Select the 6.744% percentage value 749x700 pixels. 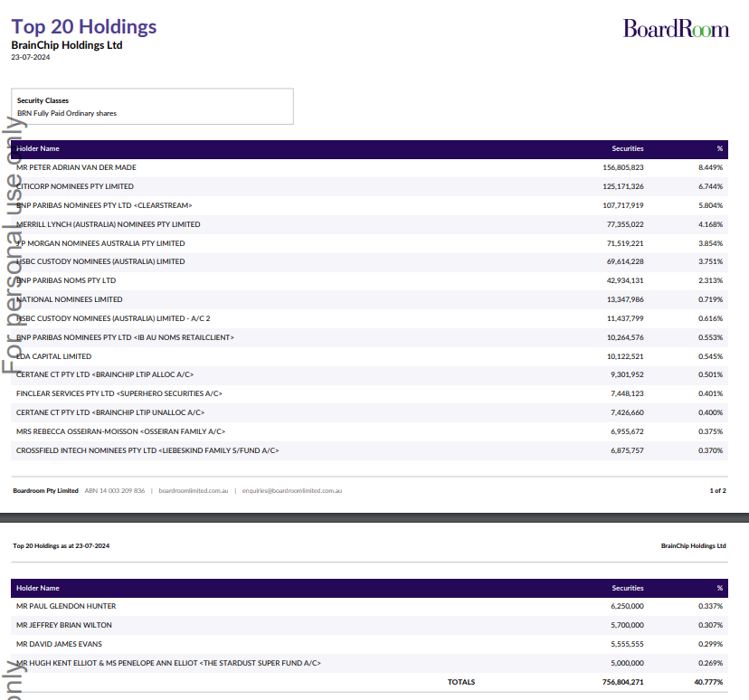710,186
